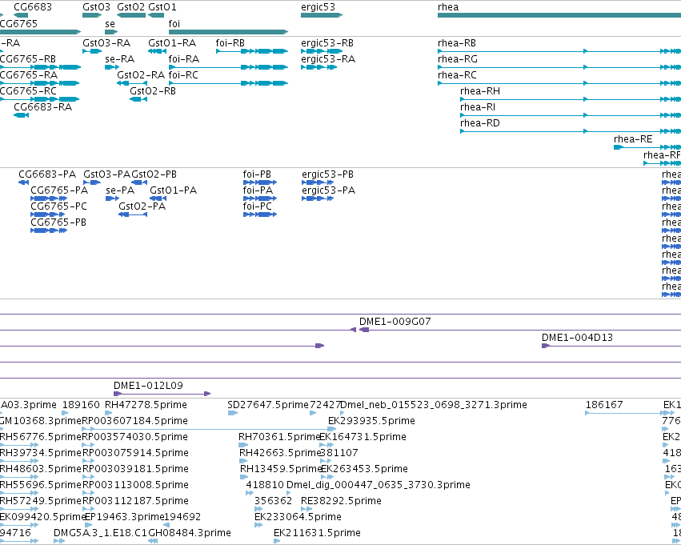681x545 pixels.
Task: Select protein GstO1-PA
Action: coord(158,198)
